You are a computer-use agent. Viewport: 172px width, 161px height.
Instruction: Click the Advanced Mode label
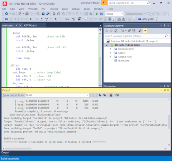click(90, 3)
